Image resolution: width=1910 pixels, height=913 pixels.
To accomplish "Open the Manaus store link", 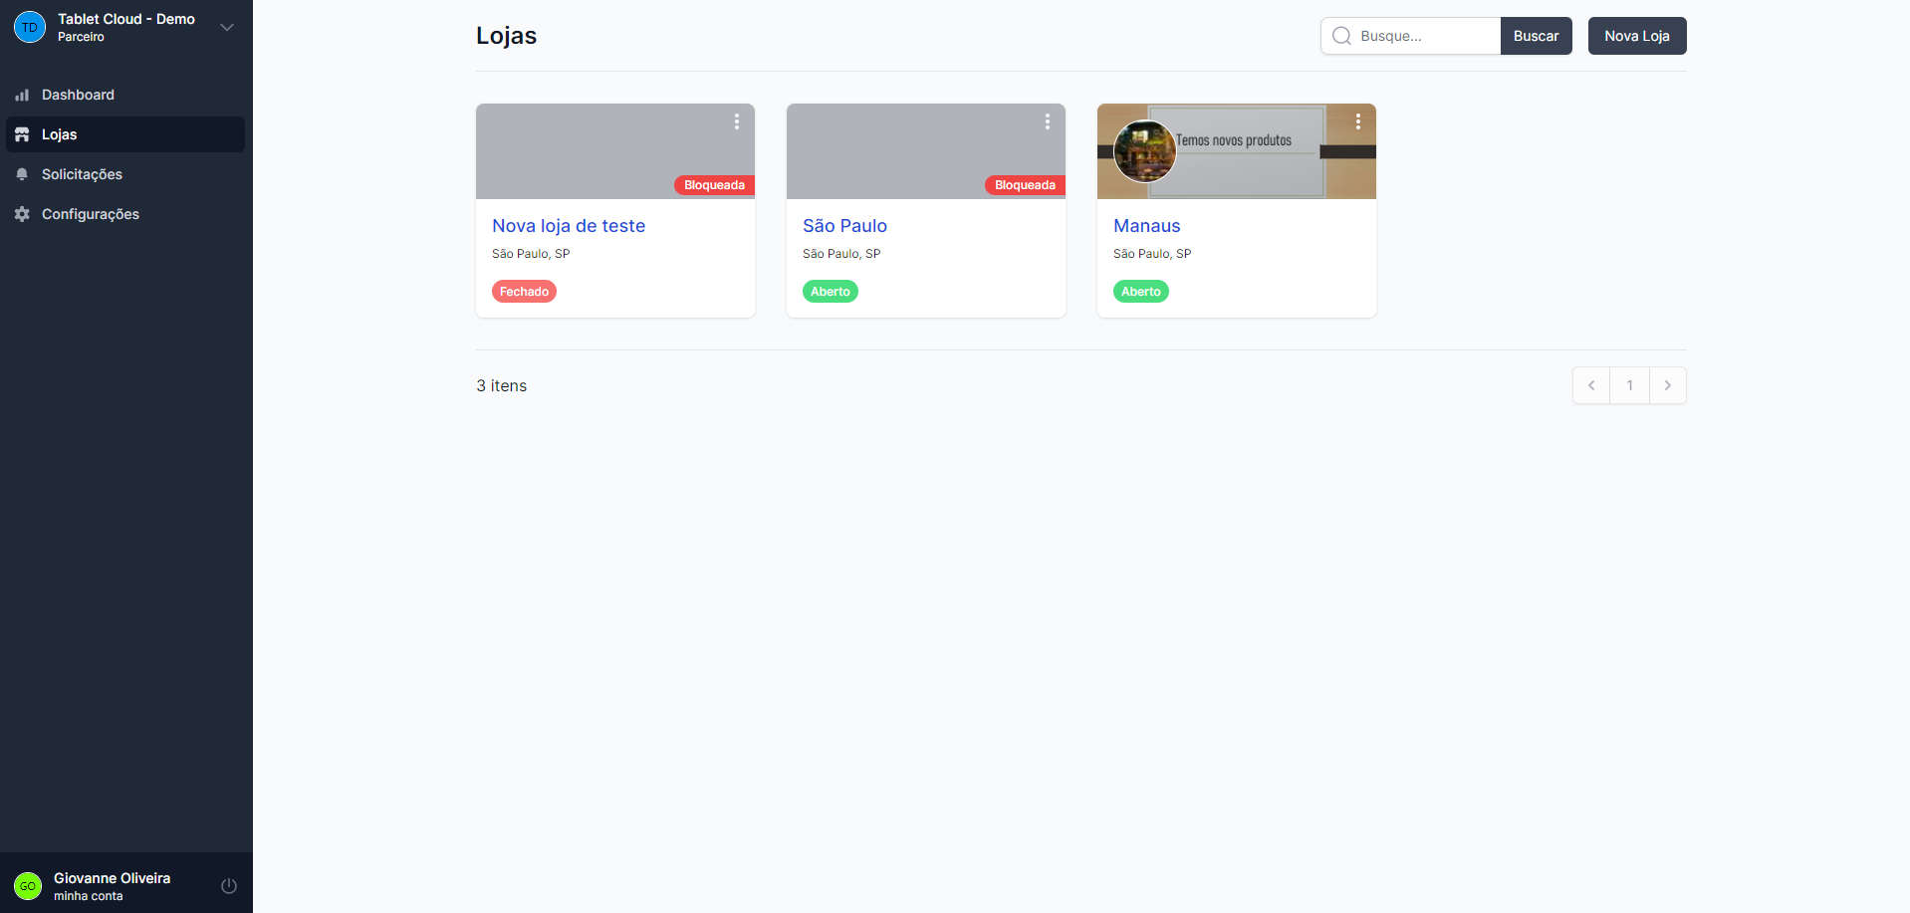I will coord(1146,226).
